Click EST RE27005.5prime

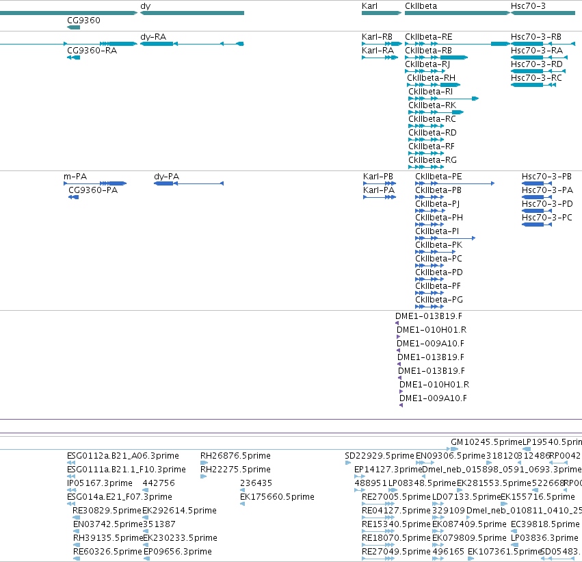tap(396, 497)
